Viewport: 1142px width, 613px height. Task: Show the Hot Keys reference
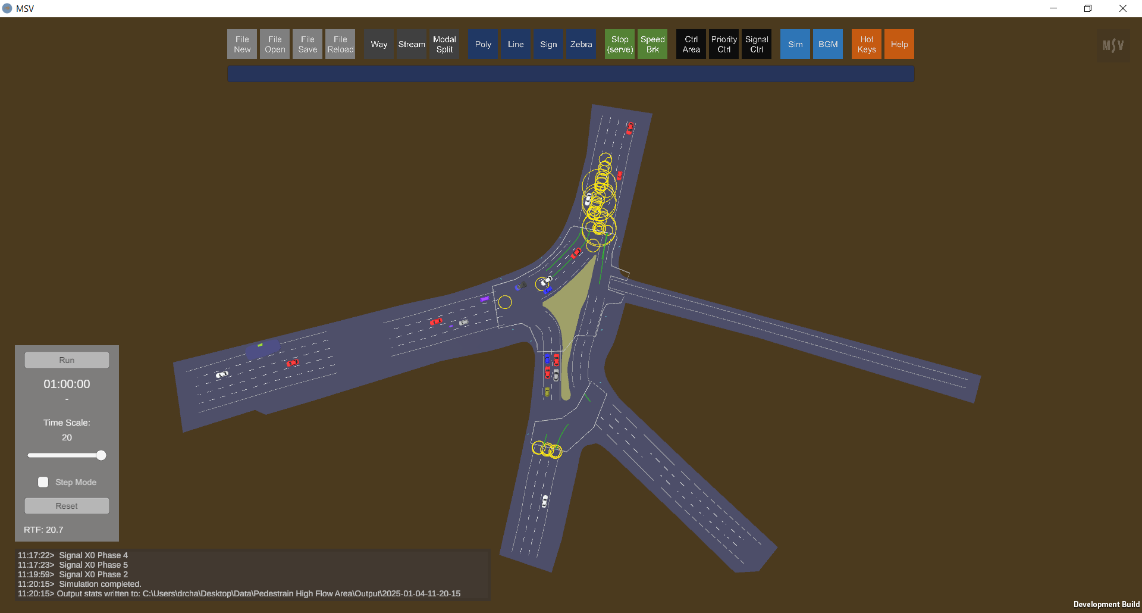(x=867, y=45)
